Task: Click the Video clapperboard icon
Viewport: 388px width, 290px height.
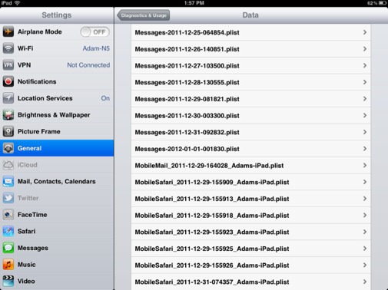Action: tap(8, 281)
